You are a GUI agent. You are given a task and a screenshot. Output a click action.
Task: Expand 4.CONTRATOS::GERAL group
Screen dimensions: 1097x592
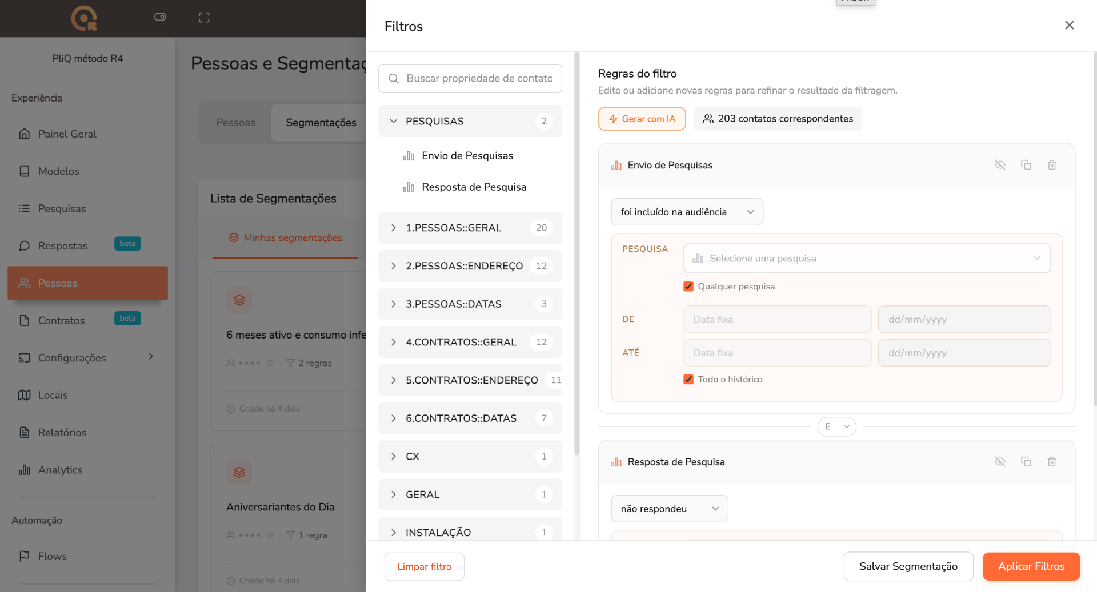pos(470,342)
